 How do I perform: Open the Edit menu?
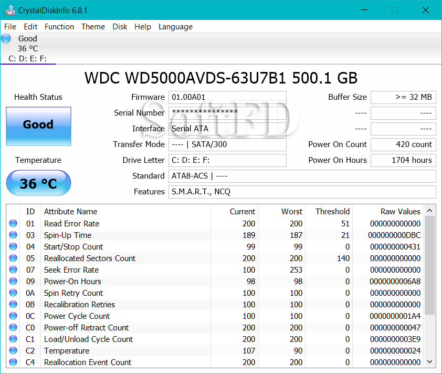click(x=30, y=27)
